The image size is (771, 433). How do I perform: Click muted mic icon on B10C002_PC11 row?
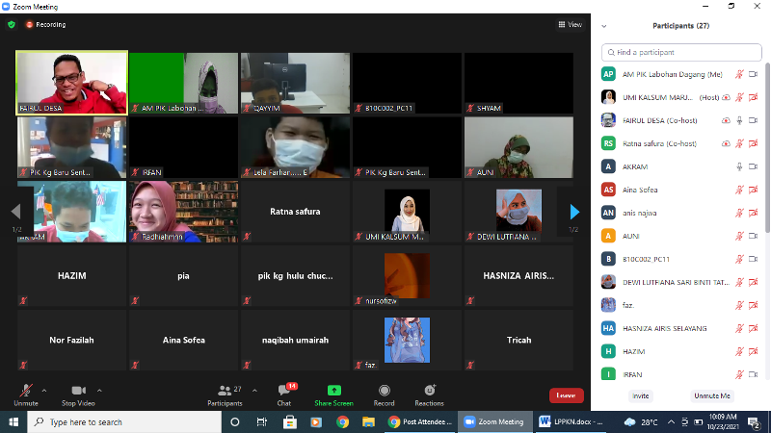[x=739, y=259]
